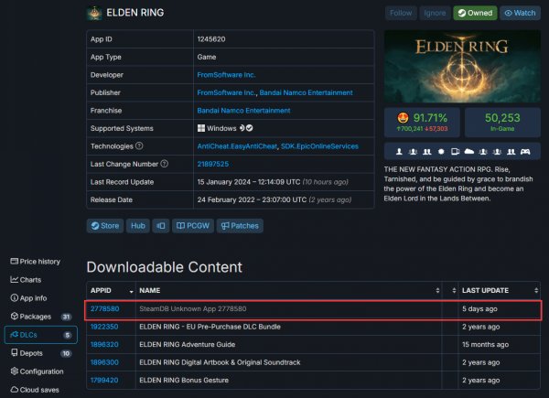Screen dimensions: 549x398
Task: Click the 91.71% rating box
Action: 422,123
